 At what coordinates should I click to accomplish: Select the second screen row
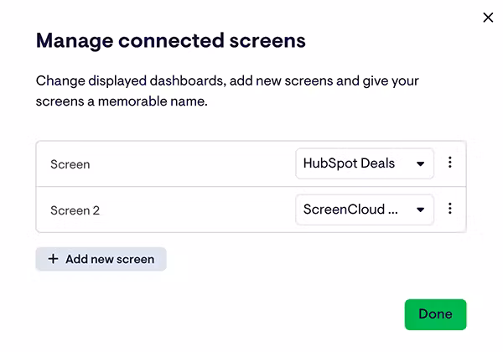(x=168, y=210)
